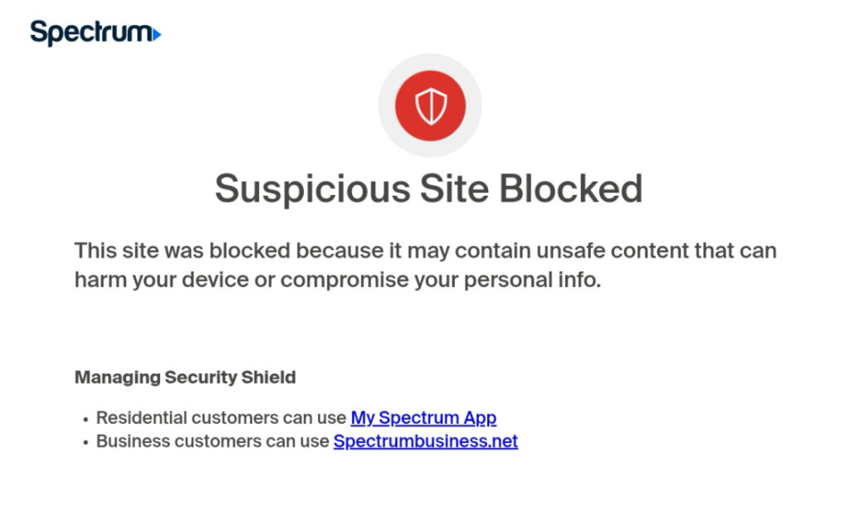Click the bullet before Business customers
This screenshot has height=517, width=850.
(85, 442)
